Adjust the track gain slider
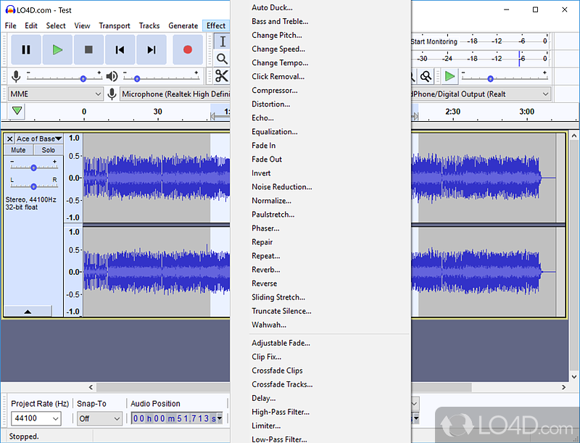Viewport: 580px width, 443px height. tap(33, 167)
